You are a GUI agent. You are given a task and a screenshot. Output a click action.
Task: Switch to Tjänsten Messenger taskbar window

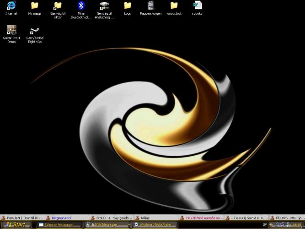pos(59,225)
